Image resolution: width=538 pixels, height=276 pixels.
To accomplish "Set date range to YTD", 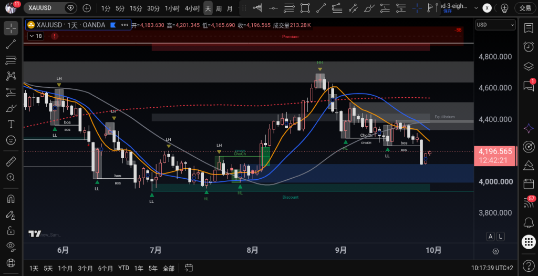I will click(123, 268).
